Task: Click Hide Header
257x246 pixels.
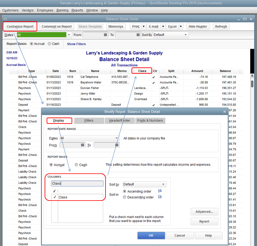Action: [x=198, y=27]
